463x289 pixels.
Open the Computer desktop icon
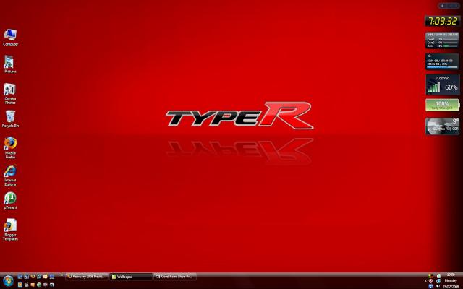click(x=10, y=37)
